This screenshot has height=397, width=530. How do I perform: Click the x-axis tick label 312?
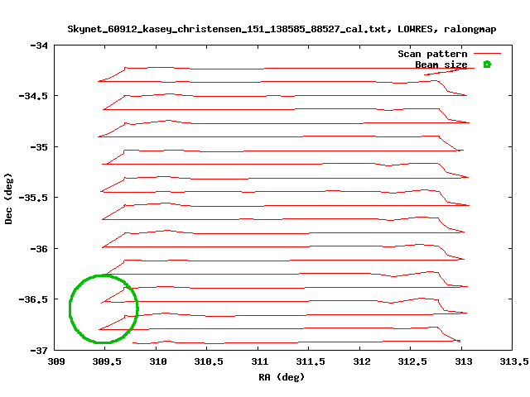[x=362, y=361]
